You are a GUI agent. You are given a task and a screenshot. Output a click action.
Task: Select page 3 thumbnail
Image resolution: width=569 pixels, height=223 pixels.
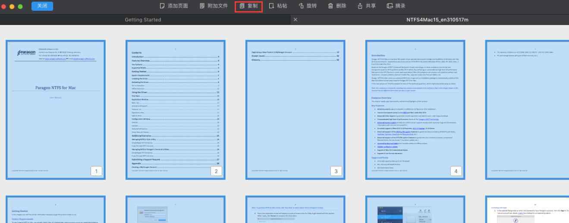296,110
